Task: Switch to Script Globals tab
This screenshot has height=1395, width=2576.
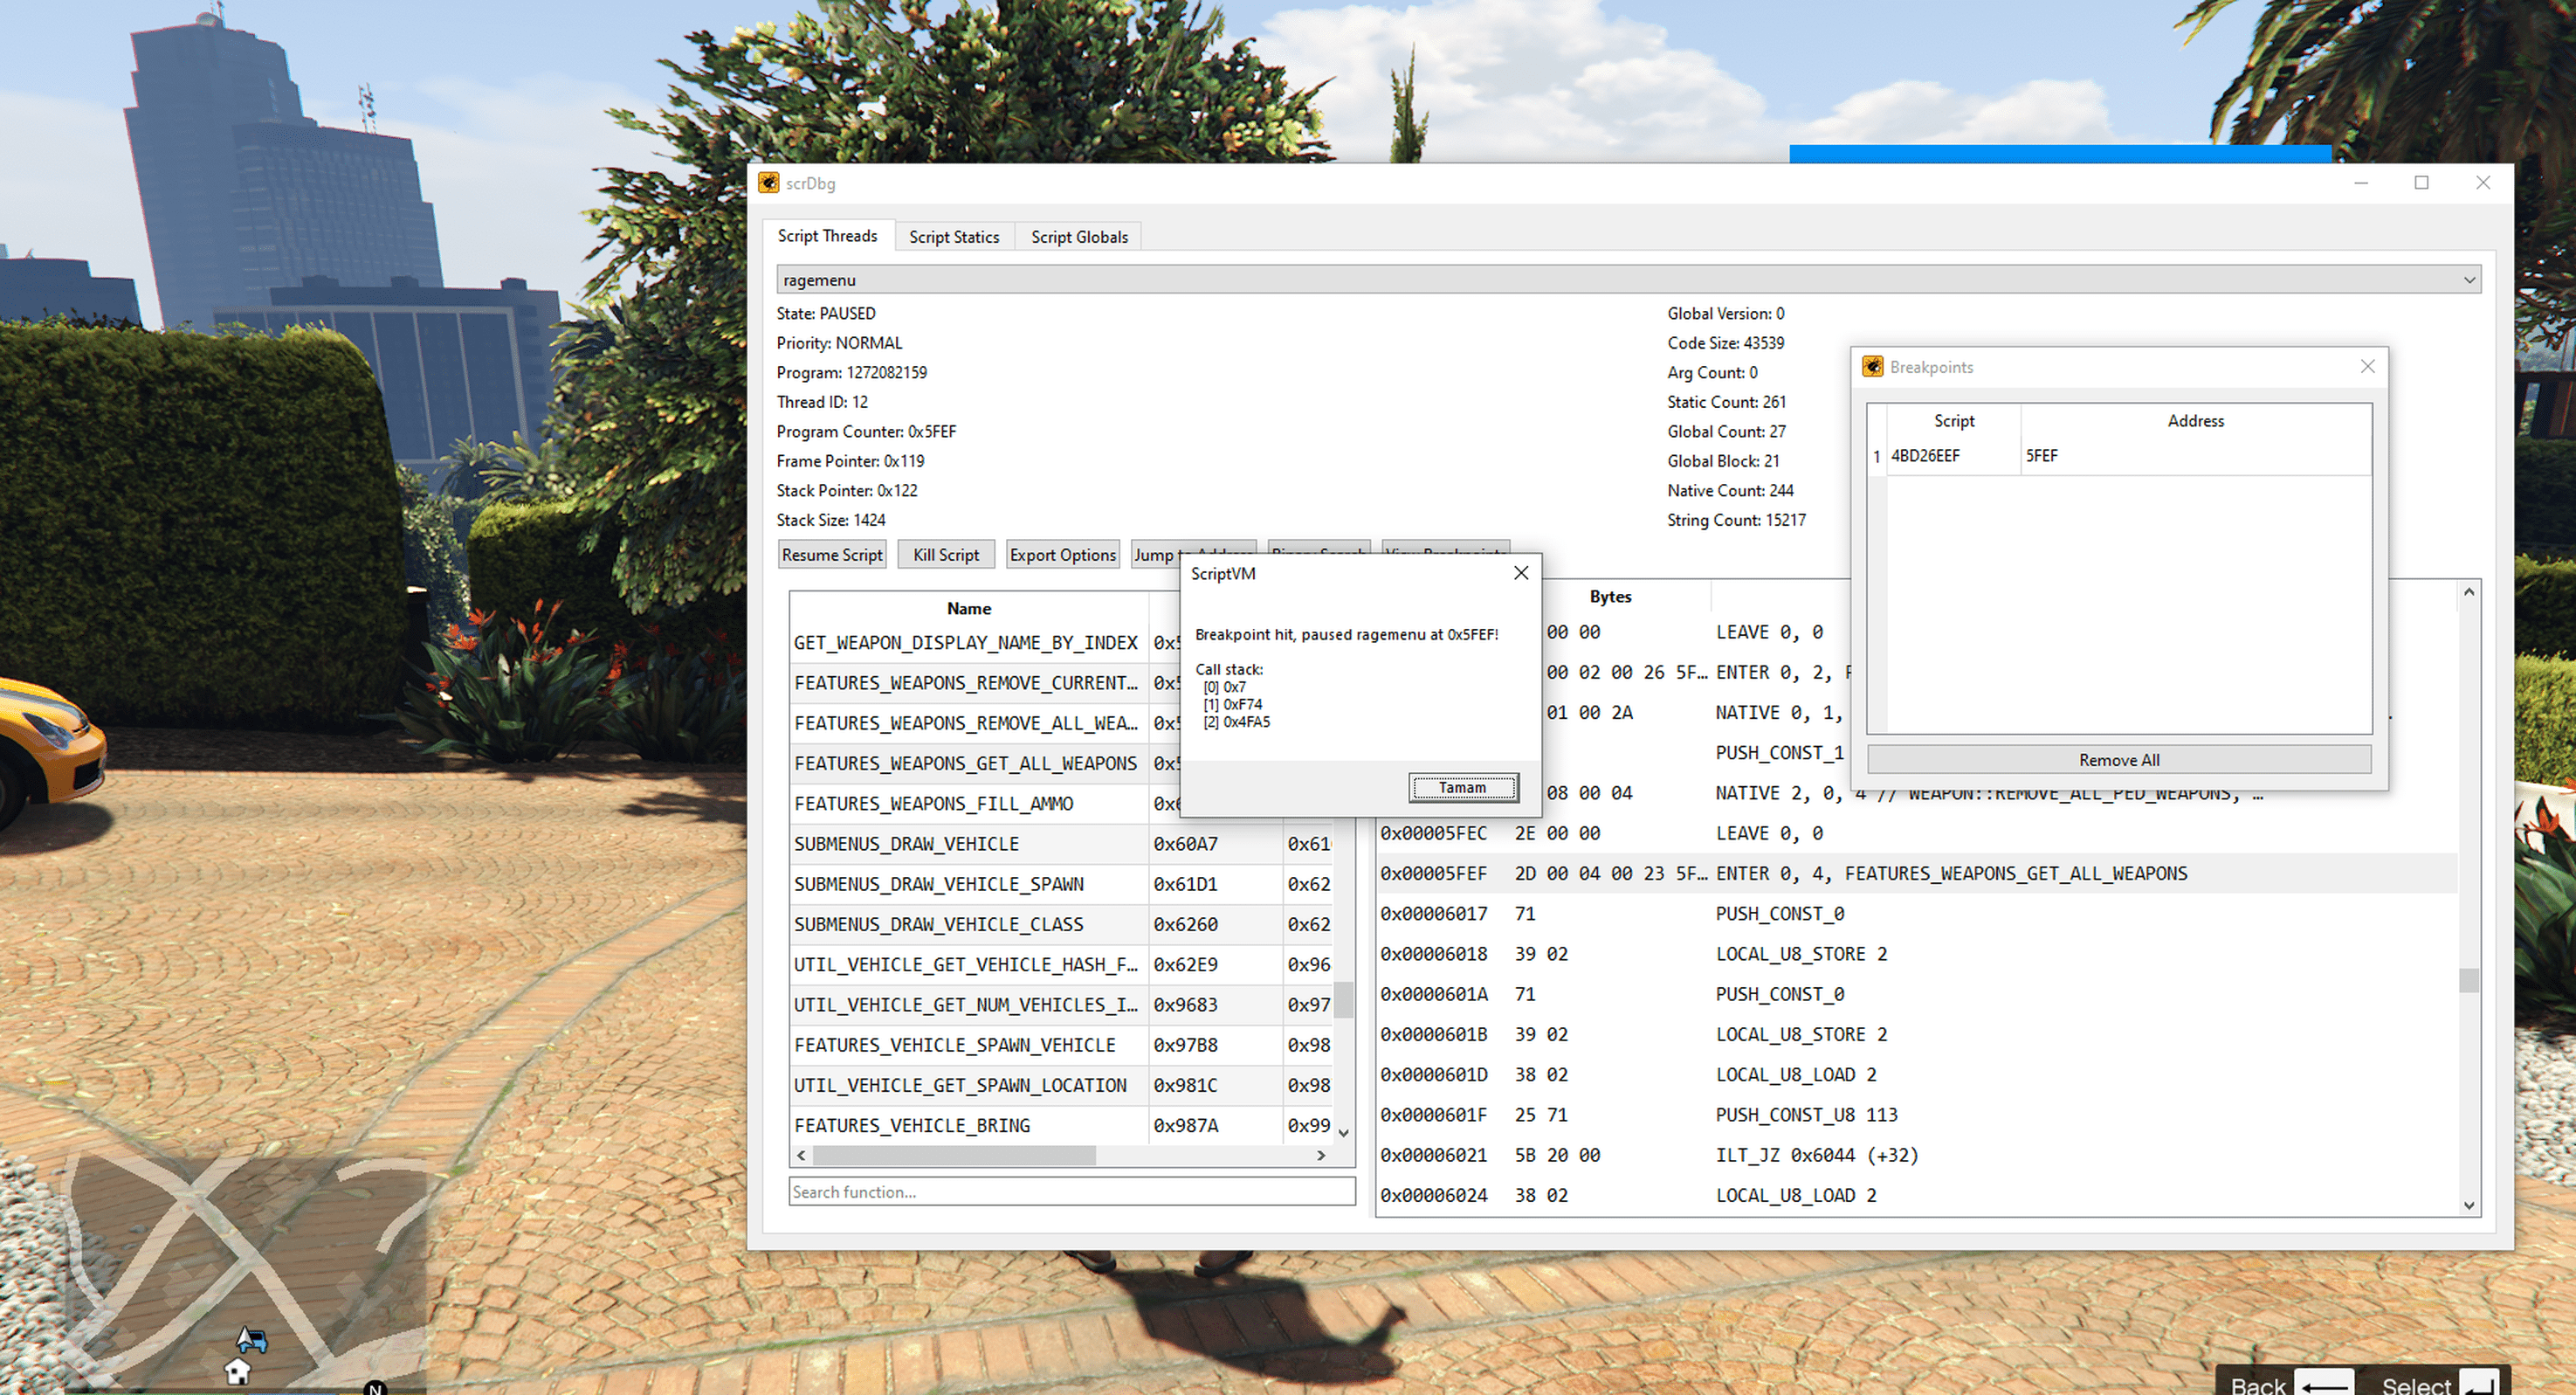Action: tap(1079, 237)
